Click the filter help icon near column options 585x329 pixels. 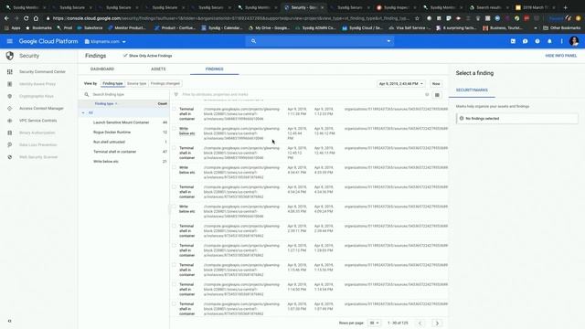coord(427,95)
